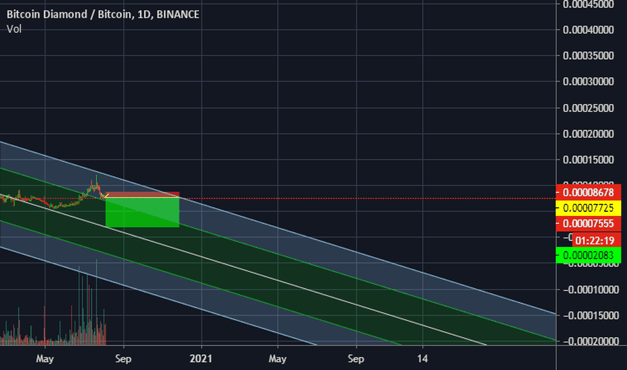Click the 0.00015000 price axis label
The height and width of the screenshot is (370, 627).
coord(588,159)
